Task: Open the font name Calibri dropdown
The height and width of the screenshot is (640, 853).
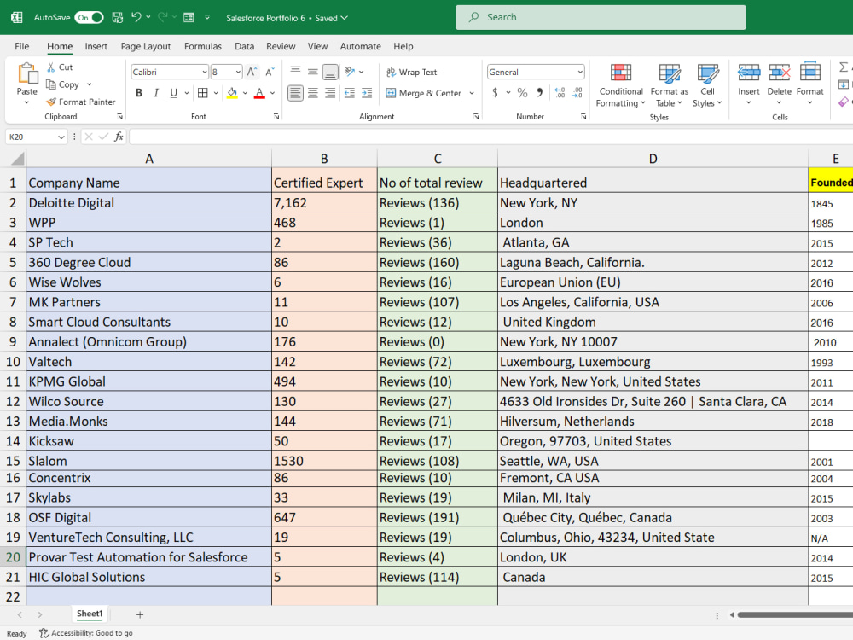Action: [205, 72]
